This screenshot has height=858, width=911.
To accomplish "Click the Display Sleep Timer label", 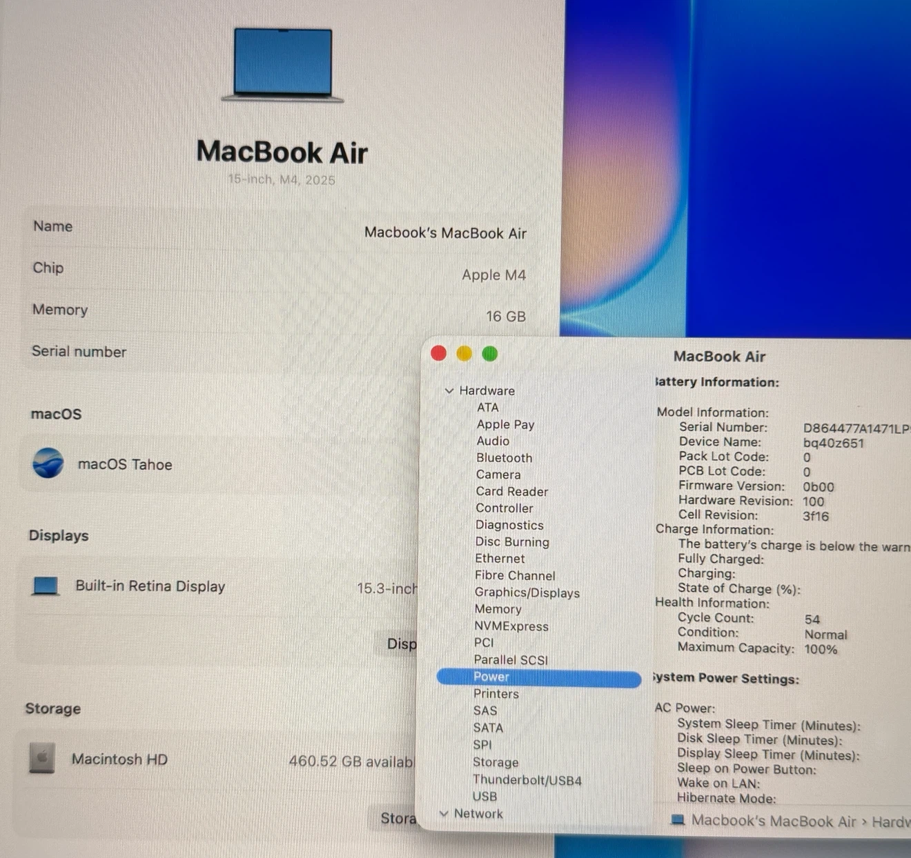I will [768, 755].
